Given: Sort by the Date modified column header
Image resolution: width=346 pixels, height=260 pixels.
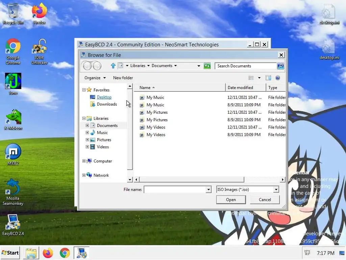Looking at the screenshot, I should point(246,88).
